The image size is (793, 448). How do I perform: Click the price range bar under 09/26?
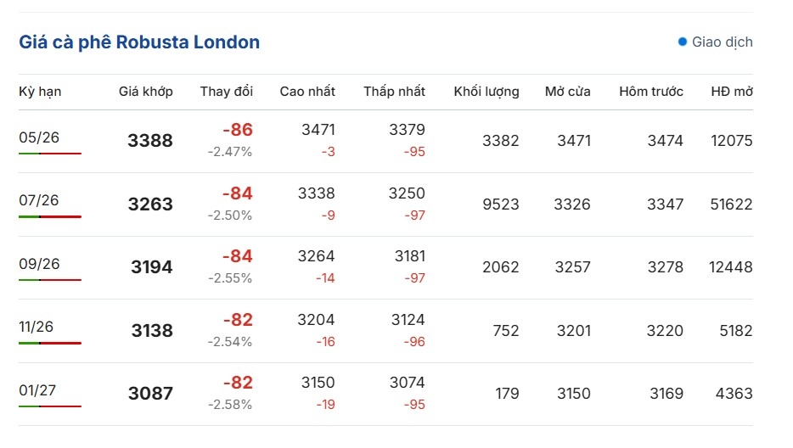tap(50, 280)
